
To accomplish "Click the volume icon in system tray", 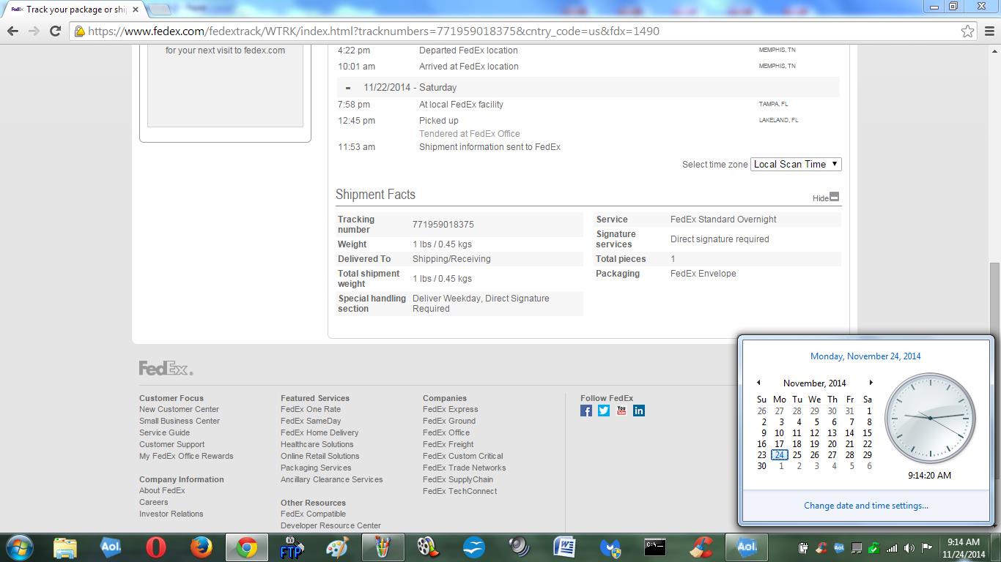I will [x=909, y=547].
